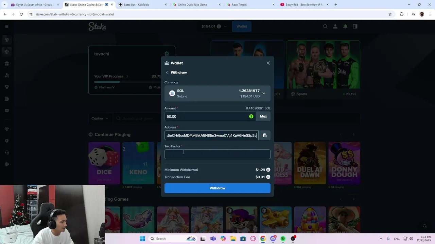Open Microsoft Store from the taskbar
Image resolution: width=435 pixels, height=244 pixels.
pyautogui.click(x=243, y=239)
